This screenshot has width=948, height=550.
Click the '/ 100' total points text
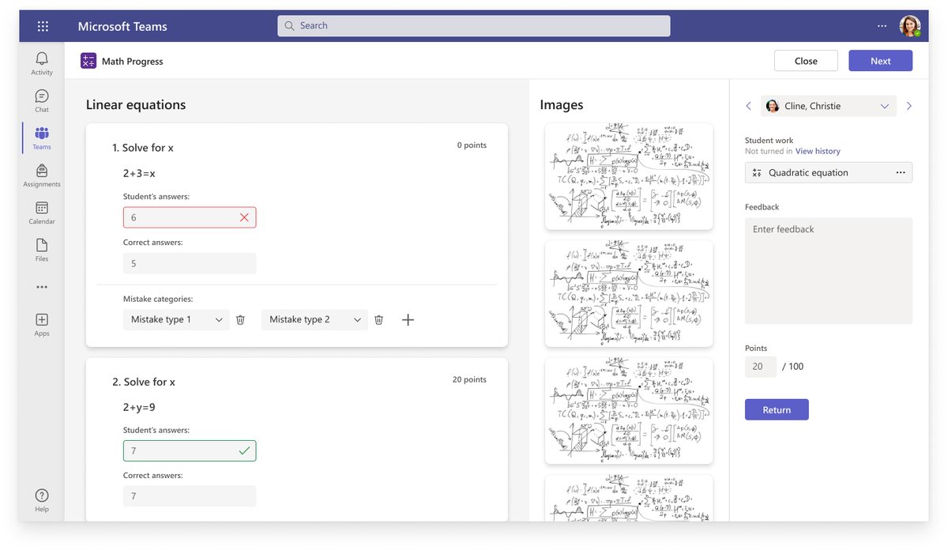coord(793,367)
